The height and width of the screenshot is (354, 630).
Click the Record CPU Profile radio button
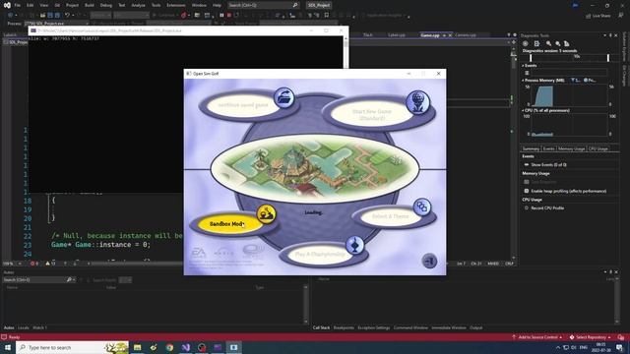tap(527, 207)
